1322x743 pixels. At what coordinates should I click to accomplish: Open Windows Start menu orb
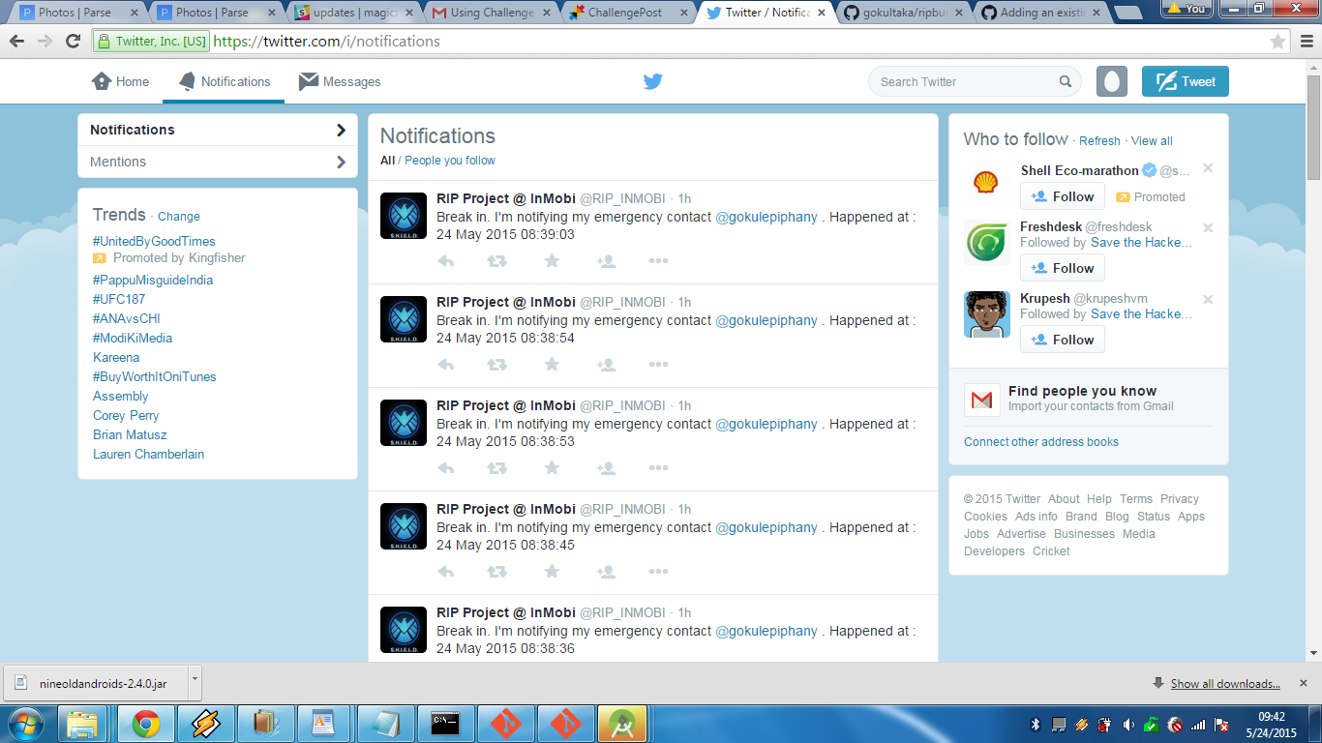pyautogui.click(x=23, y=724)
